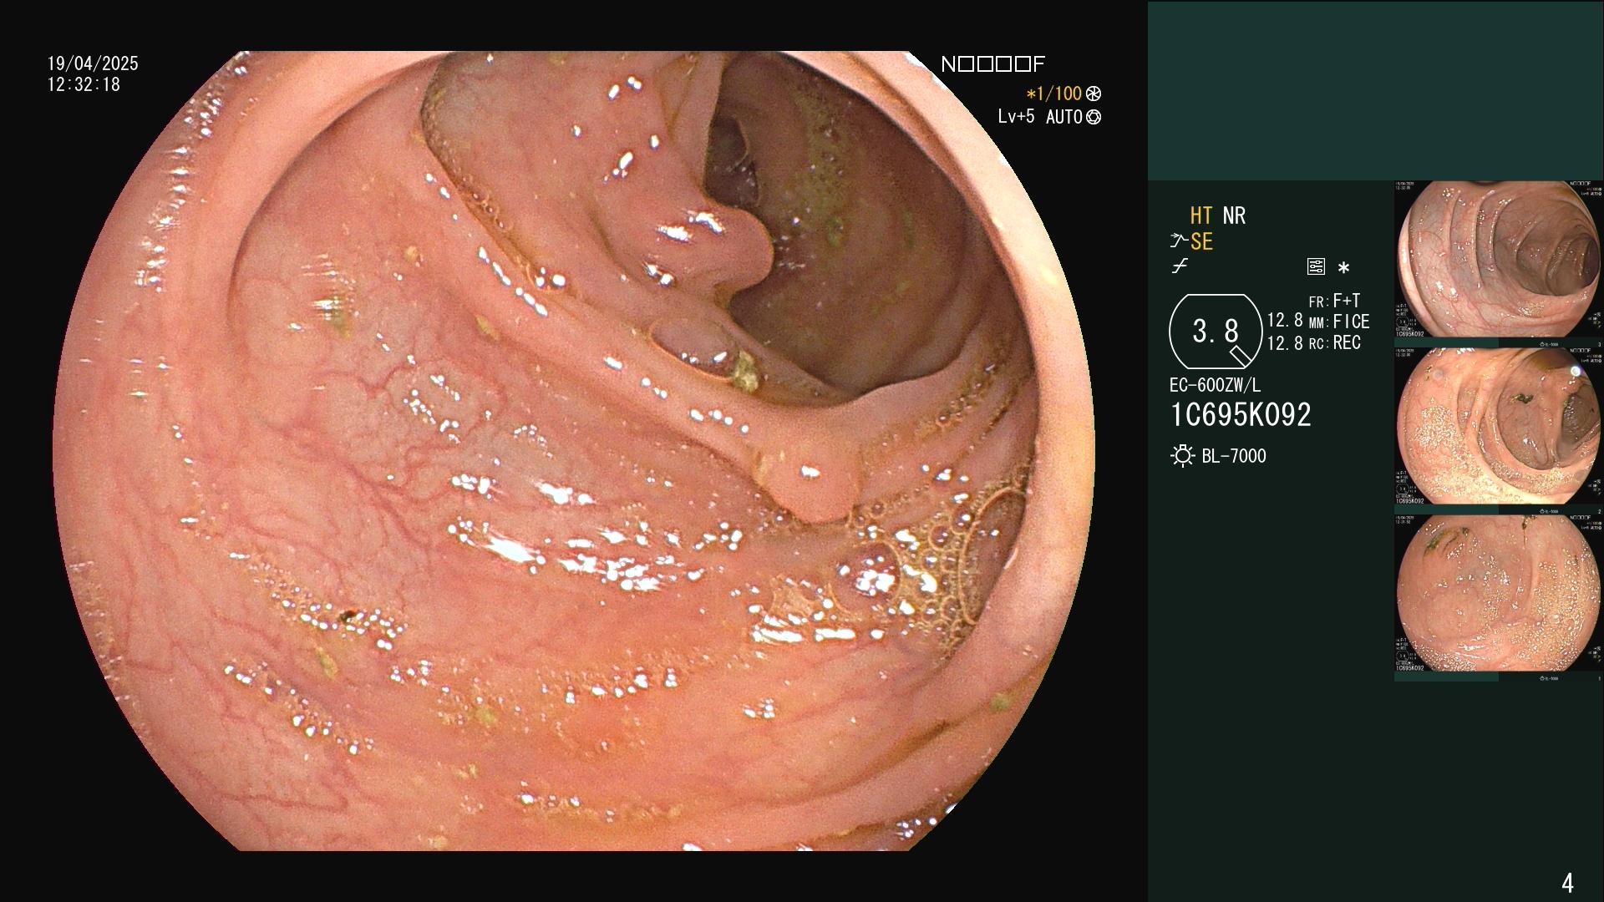Click the tone curve icon below SE

pos(1180,267)
